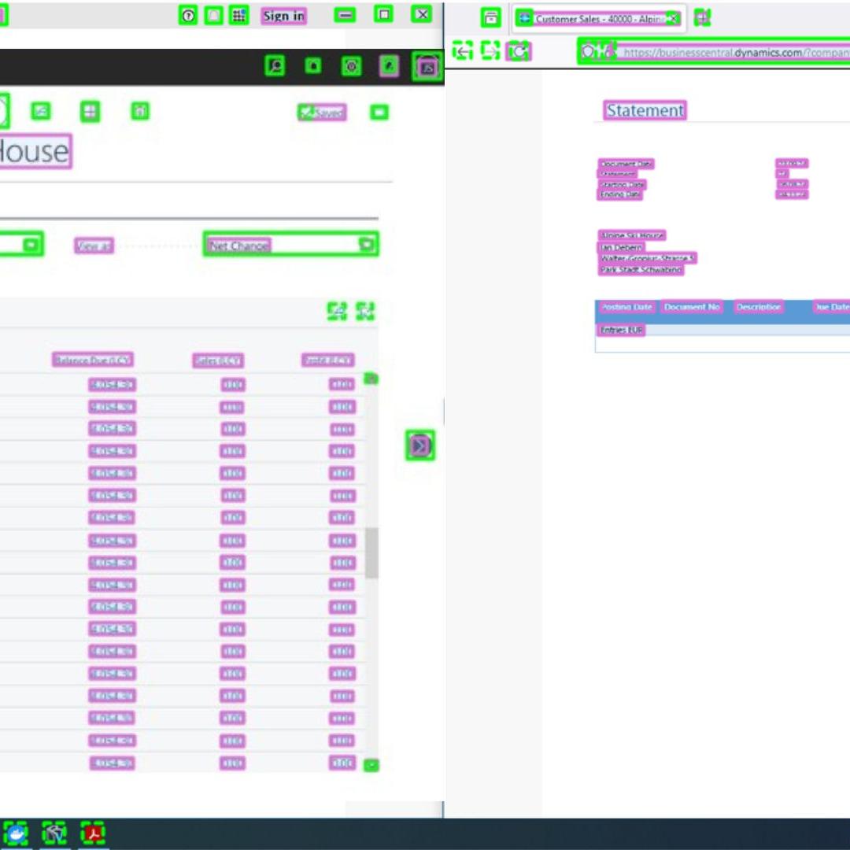Click the businesscentral.dynamics.com address bar
850x850 pixels.
tap(732, 53)
